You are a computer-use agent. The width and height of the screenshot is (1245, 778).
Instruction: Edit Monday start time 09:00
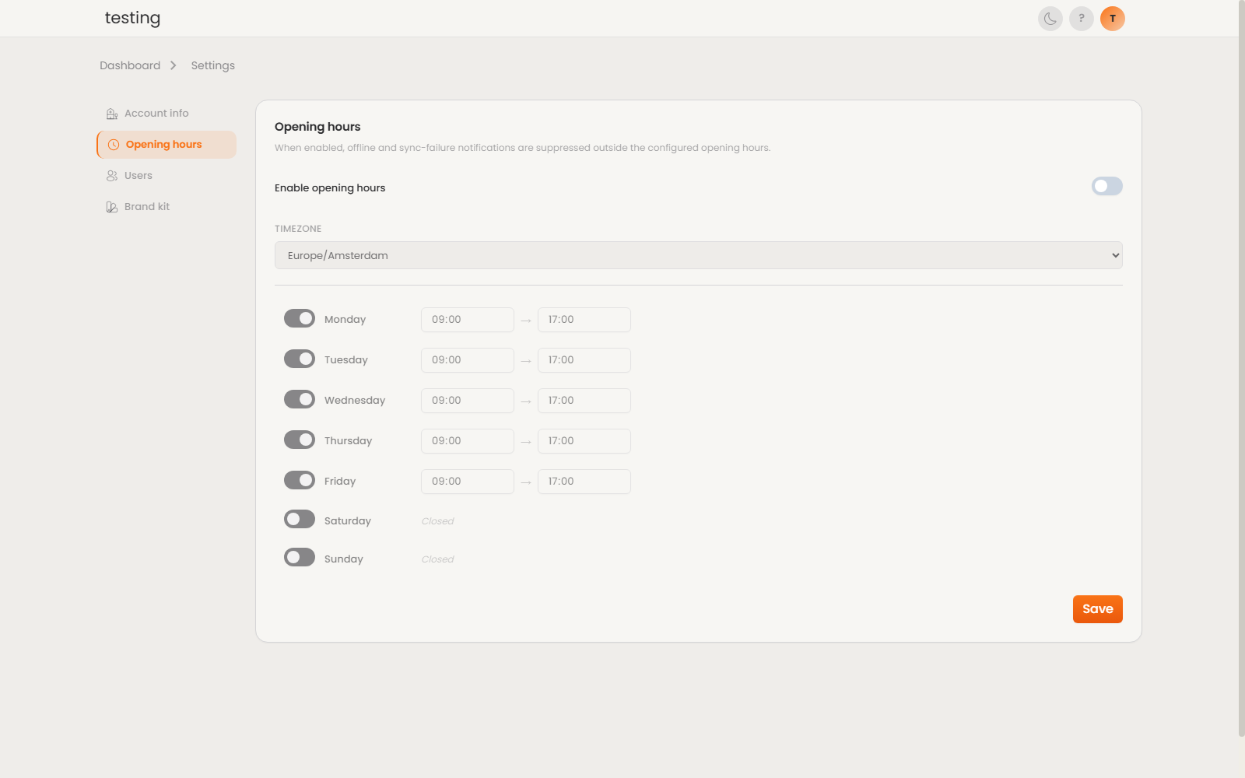click(468, 320)
